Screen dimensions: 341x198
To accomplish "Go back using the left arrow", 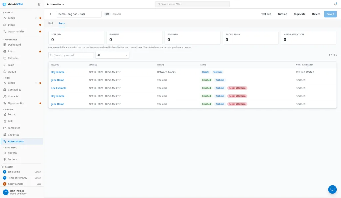I will click(51, 14).
